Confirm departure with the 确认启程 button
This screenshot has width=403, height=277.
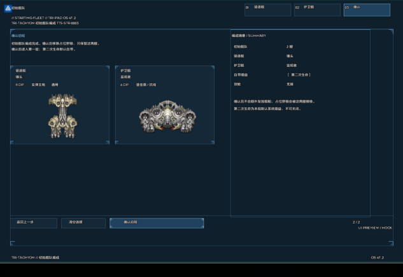[x=157, y=223]
